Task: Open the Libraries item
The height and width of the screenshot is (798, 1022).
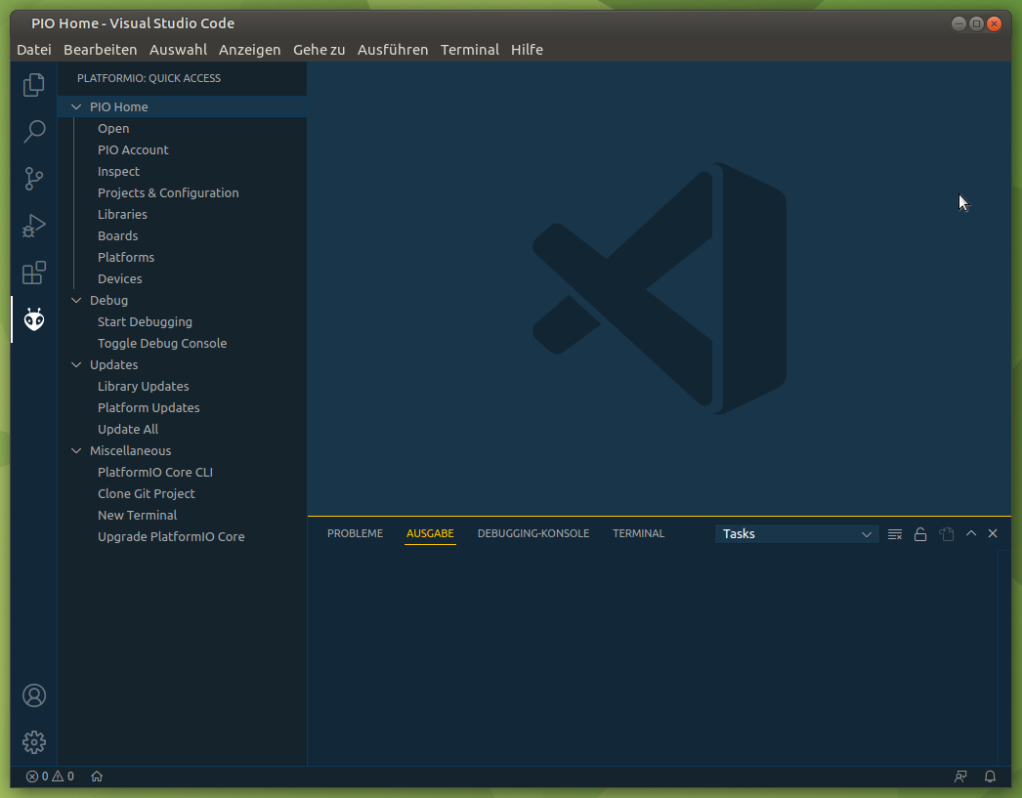Action: 122,214
